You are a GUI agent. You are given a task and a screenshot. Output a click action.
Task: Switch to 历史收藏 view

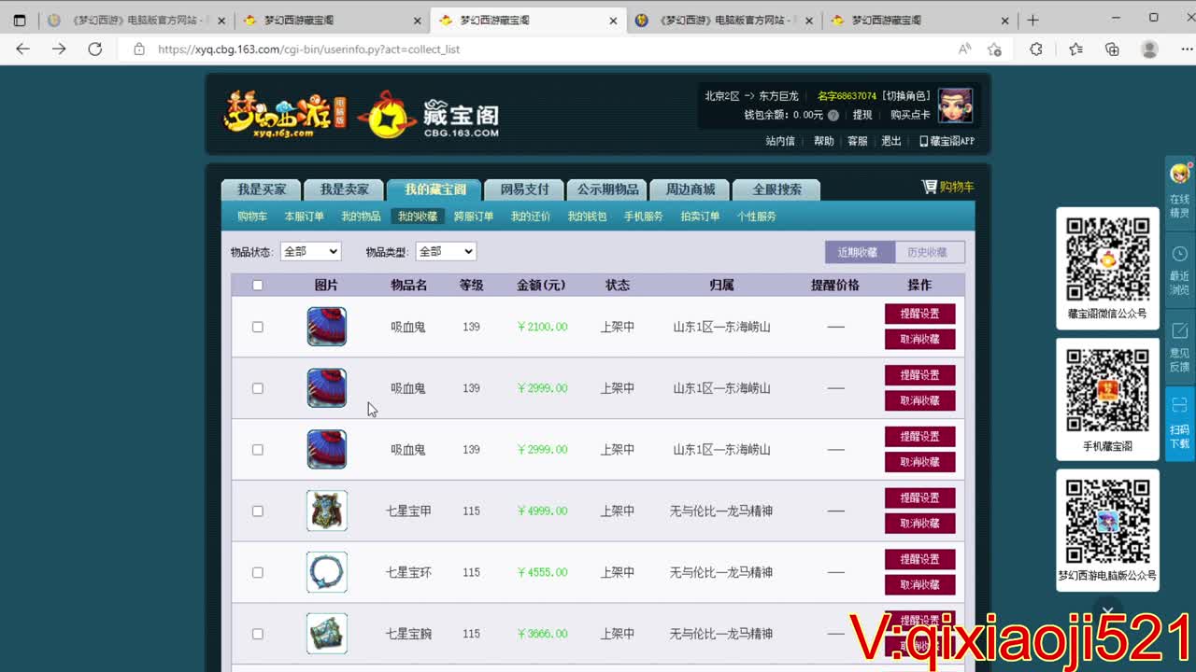point(928,251)
